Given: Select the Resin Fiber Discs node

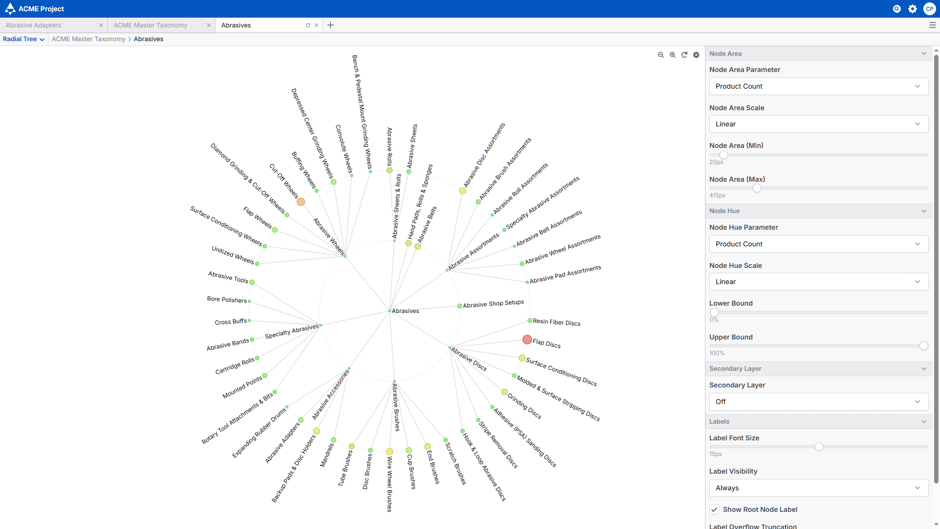Looking at the screenshot, I should click(530, 321).
